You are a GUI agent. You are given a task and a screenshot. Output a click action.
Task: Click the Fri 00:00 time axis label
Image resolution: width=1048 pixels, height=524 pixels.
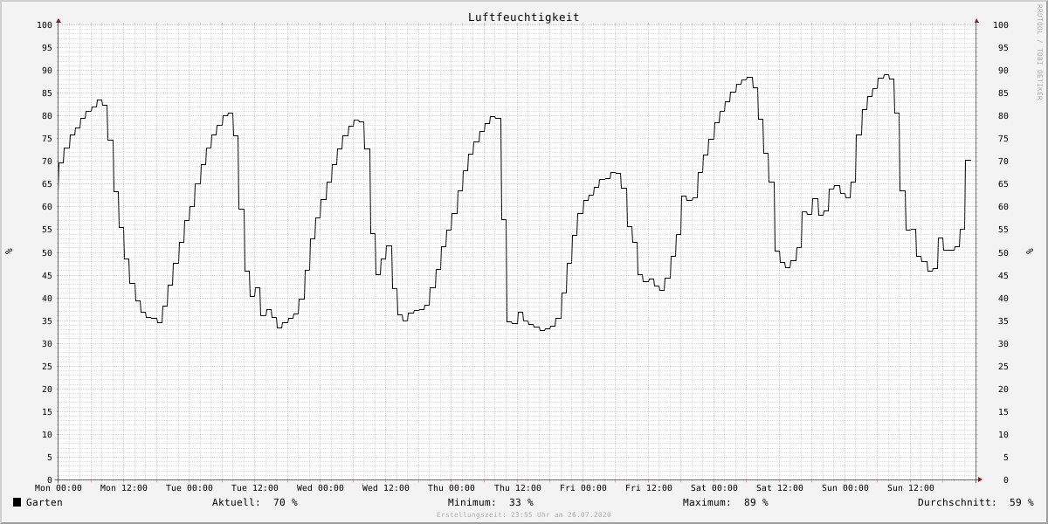[x=583, y=488]
